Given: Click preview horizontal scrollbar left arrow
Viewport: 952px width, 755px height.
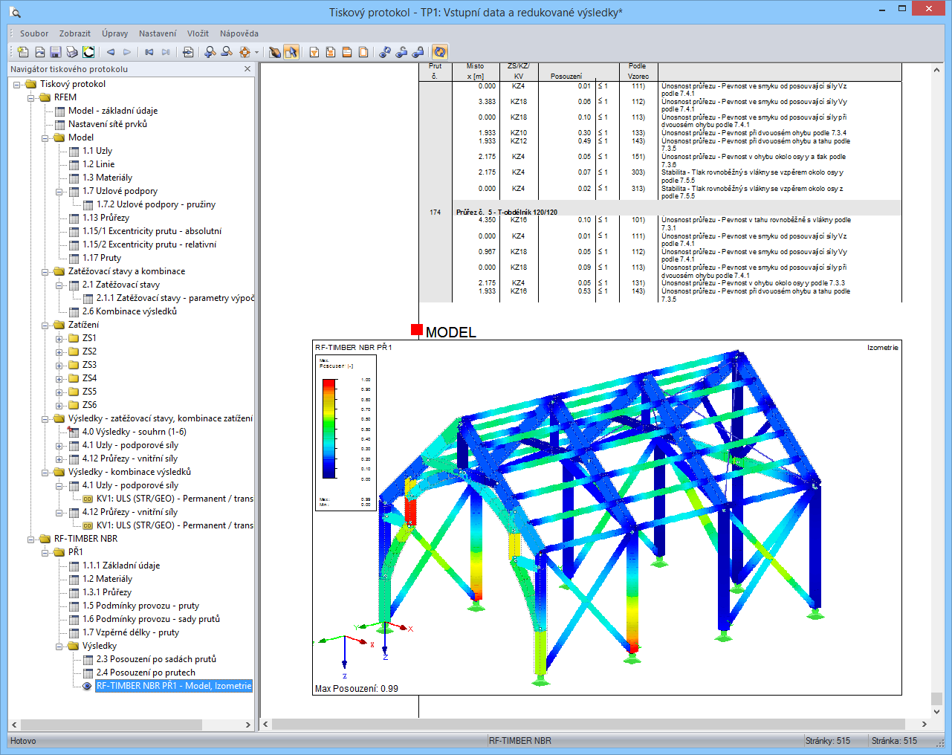Looking at the screenshot, I should [266, 725].
